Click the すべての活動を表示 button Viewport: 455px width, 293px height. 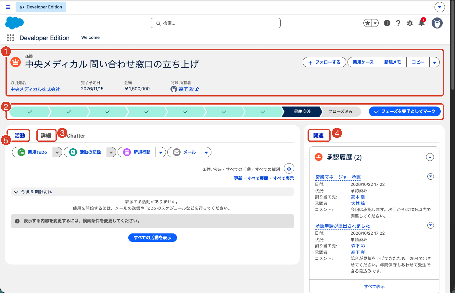[x=153, y=238]
